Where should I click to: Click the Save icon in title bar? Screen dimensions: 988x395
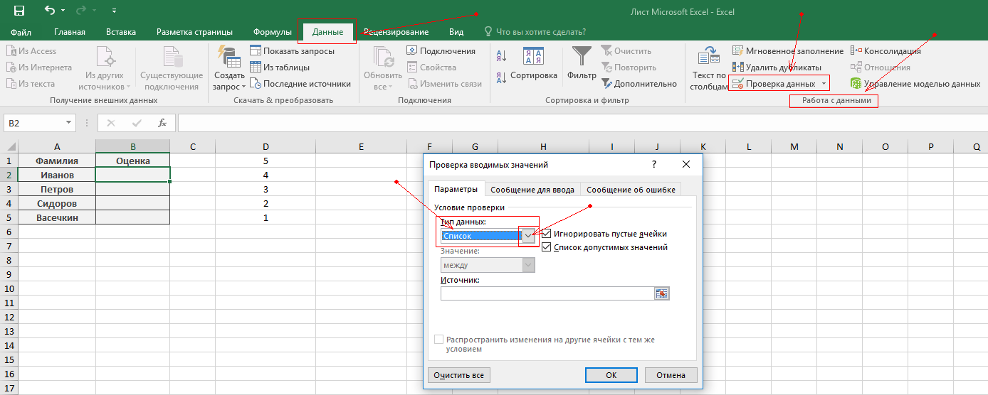[x=19, y=11]
